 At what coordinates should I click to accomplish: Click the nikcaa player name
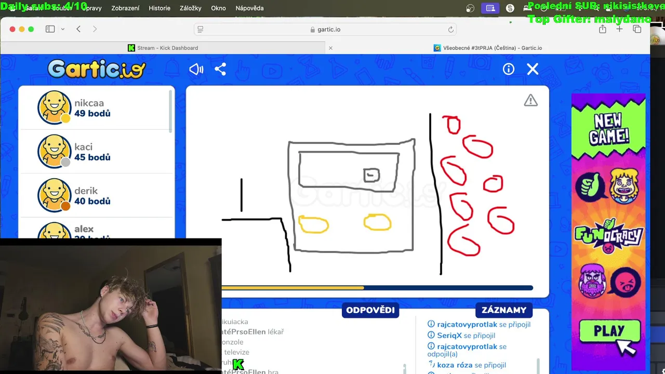point(89,103)
